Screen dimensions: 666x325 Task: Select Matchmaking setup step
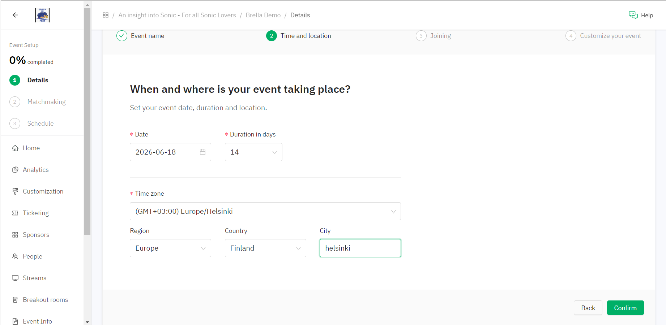46,102
